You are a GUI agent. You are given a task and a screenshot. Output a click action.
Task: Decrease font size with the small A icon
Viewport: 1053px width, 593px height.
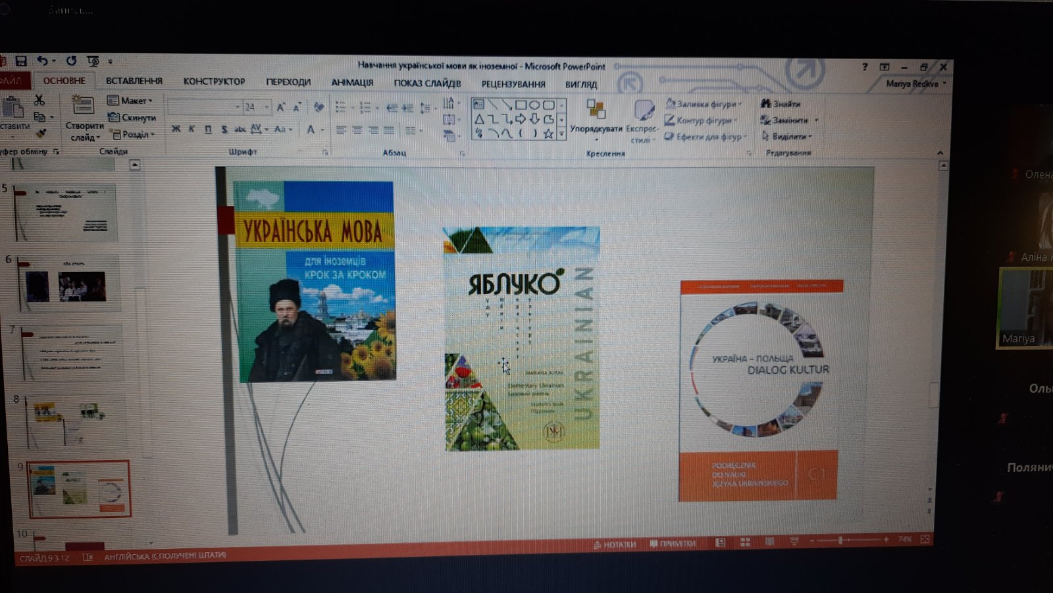click(x=297, y=107)
